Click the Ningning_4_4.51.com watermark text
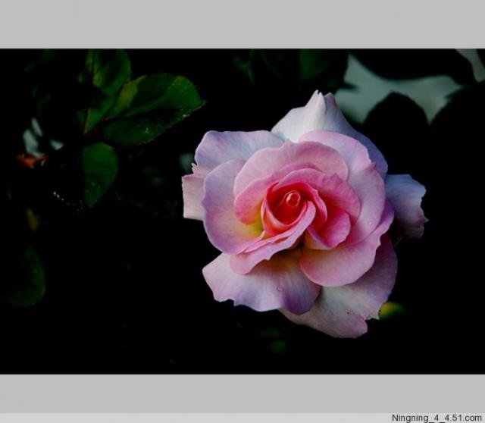The height and width of the screenshot is (423, 485). pyautogui.click(x=436, y=418)
